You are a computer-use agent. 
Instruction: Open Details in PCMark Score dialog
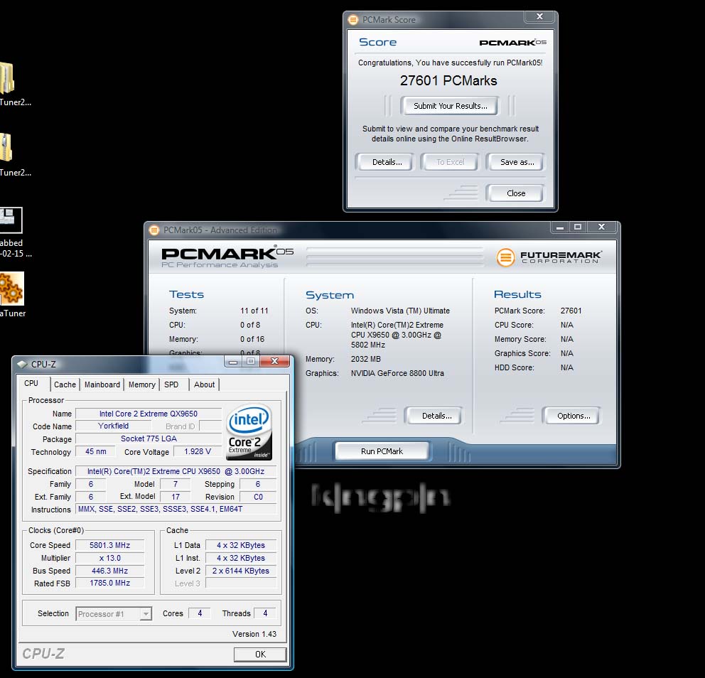[387, 162]
